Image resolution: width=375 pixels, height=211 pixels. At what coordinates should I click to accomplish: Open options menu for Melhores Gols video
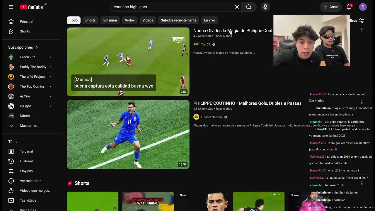362,103
